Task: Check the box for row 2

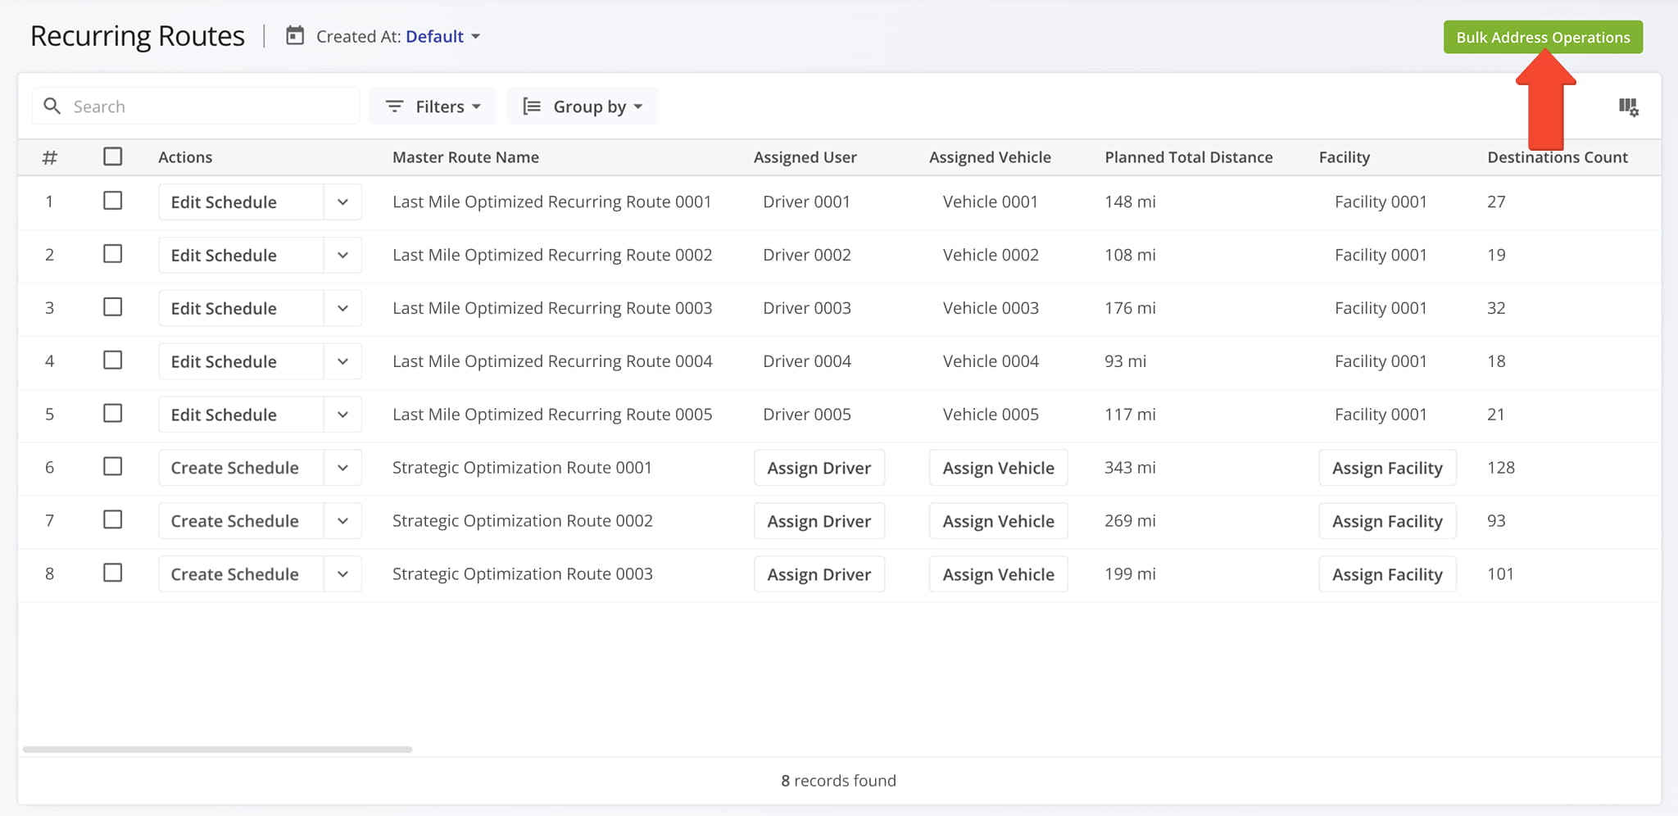Action: coord(113,254)
